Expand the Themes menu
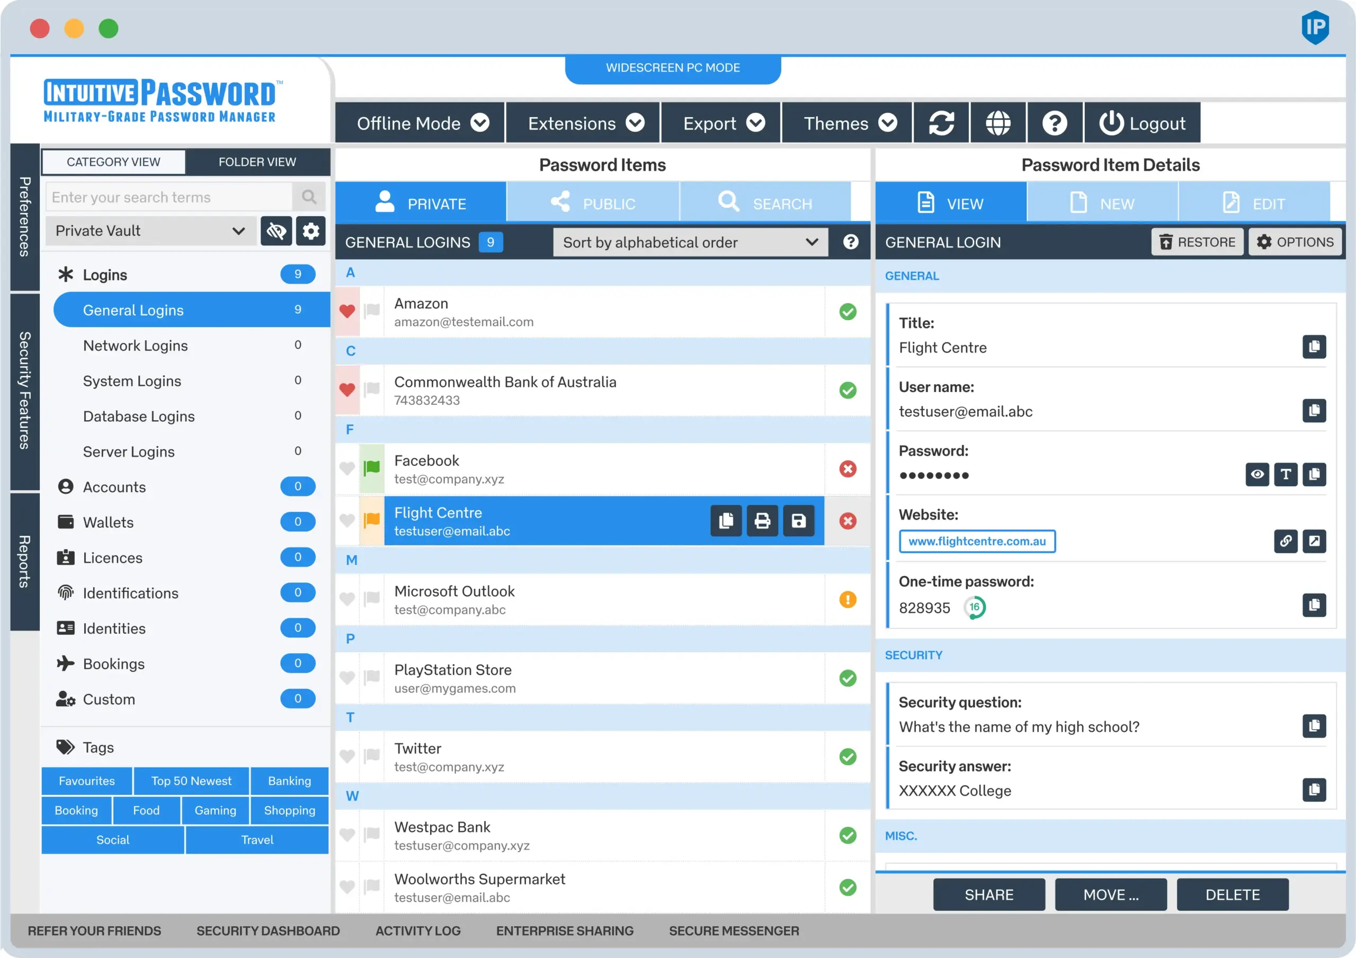 click(846, 123)
